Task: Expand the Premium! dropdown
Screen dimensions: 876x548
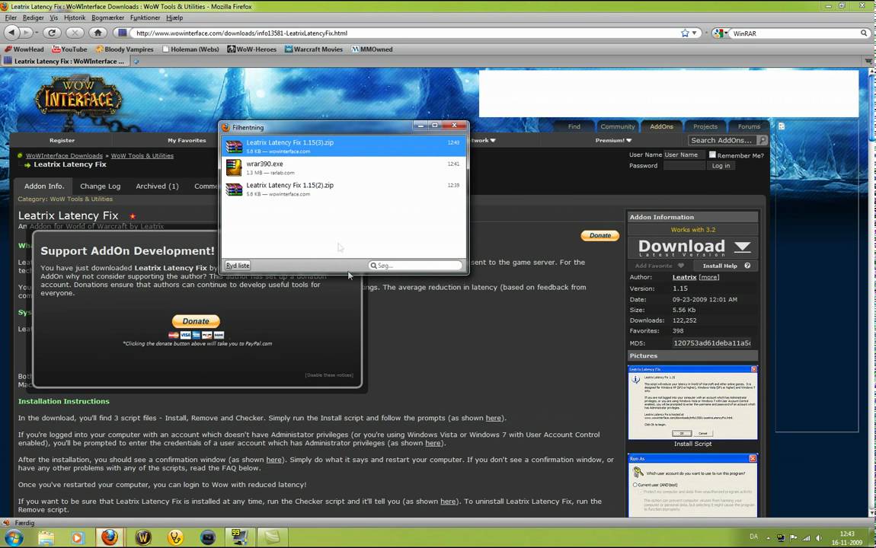Action: tap(613, 141)
